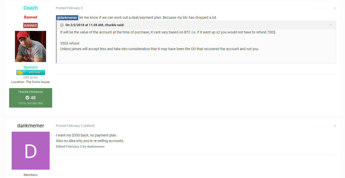Screen dimensions: 345x178
Task: Click the Sponsors group label
Action: 31,67
